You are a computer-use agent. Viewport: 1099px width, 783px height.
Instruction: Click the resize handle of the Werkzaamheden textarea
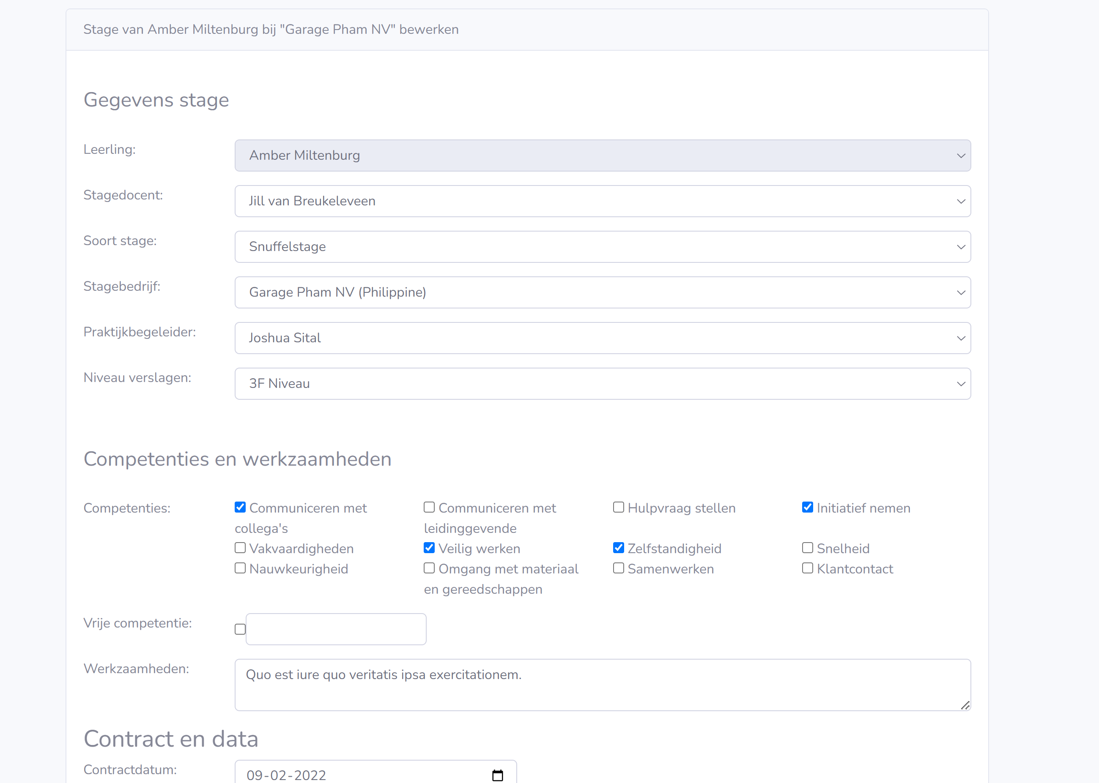click(x=965, y=705)
